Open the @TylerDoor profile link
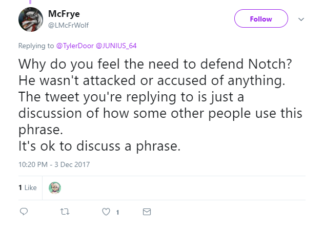Viewport: 324px width, 231px height. tap(75, 46)
